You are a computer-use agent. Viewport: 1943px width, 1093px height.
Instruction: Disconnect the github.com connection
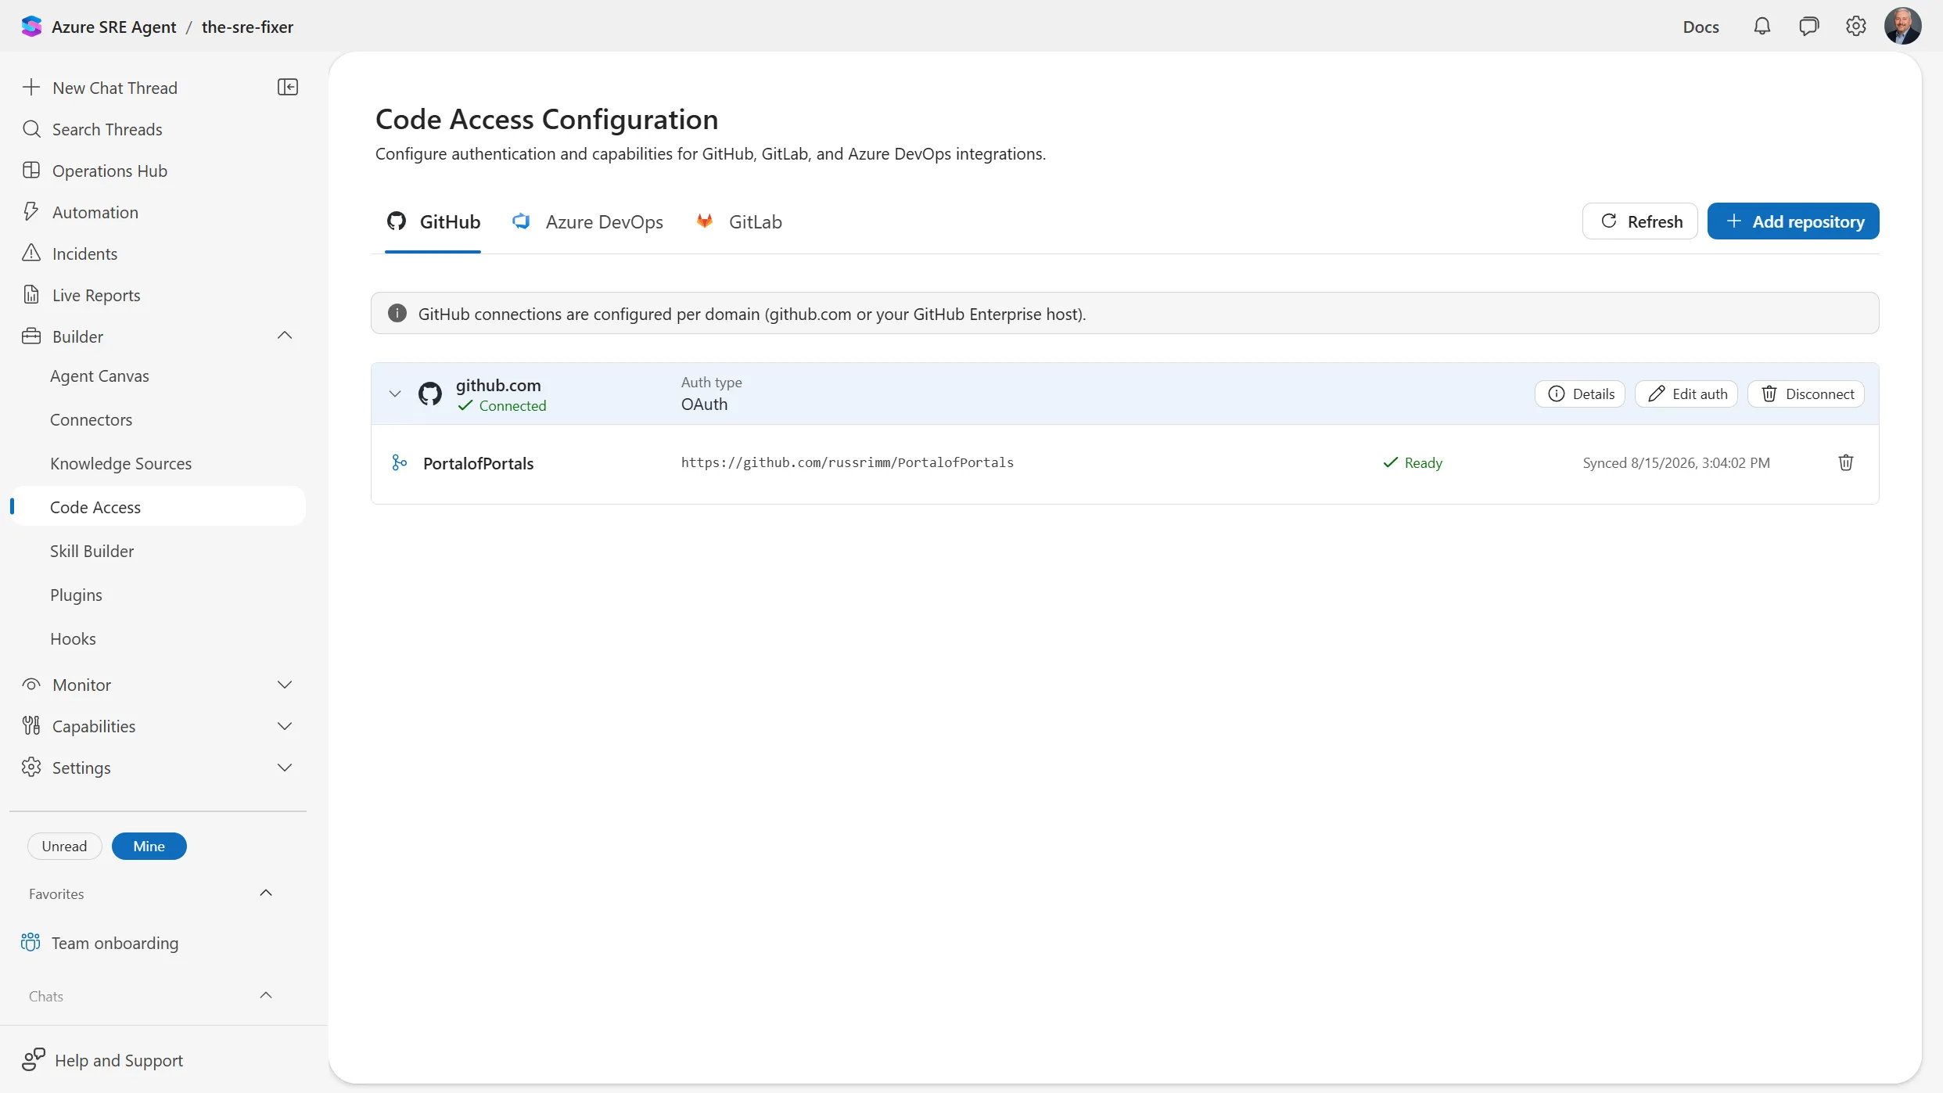(1806, 394)
